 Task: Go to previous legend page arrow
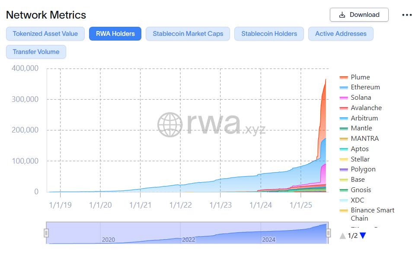pos(342,235)
